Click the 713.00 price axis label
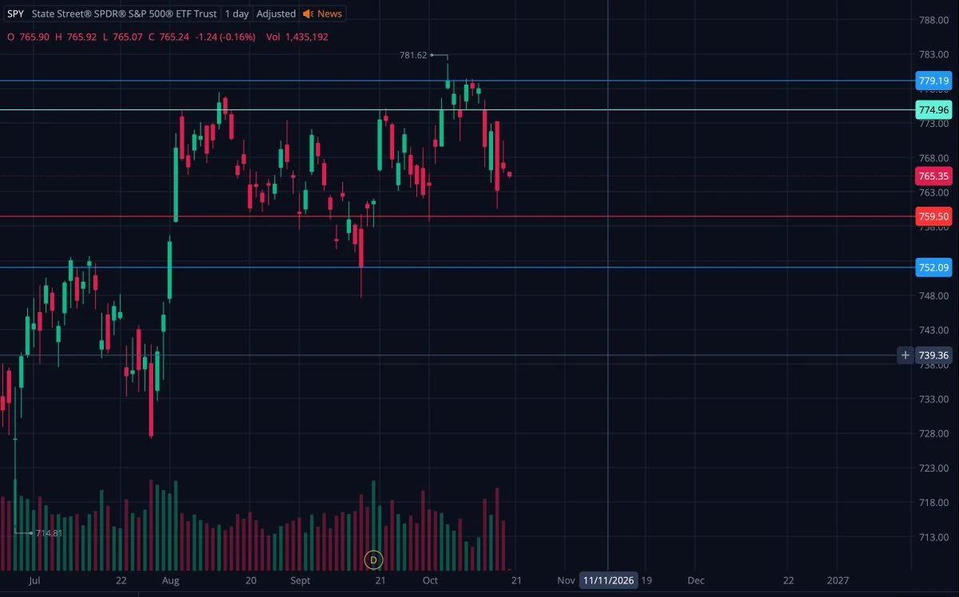959x597 pixels. pos(933,537)
